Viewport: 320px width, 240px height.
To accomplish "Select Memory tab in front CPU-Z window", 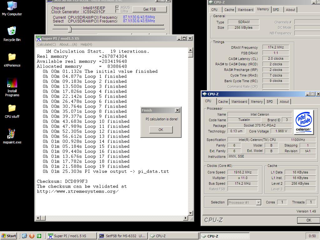I will 257,102.
